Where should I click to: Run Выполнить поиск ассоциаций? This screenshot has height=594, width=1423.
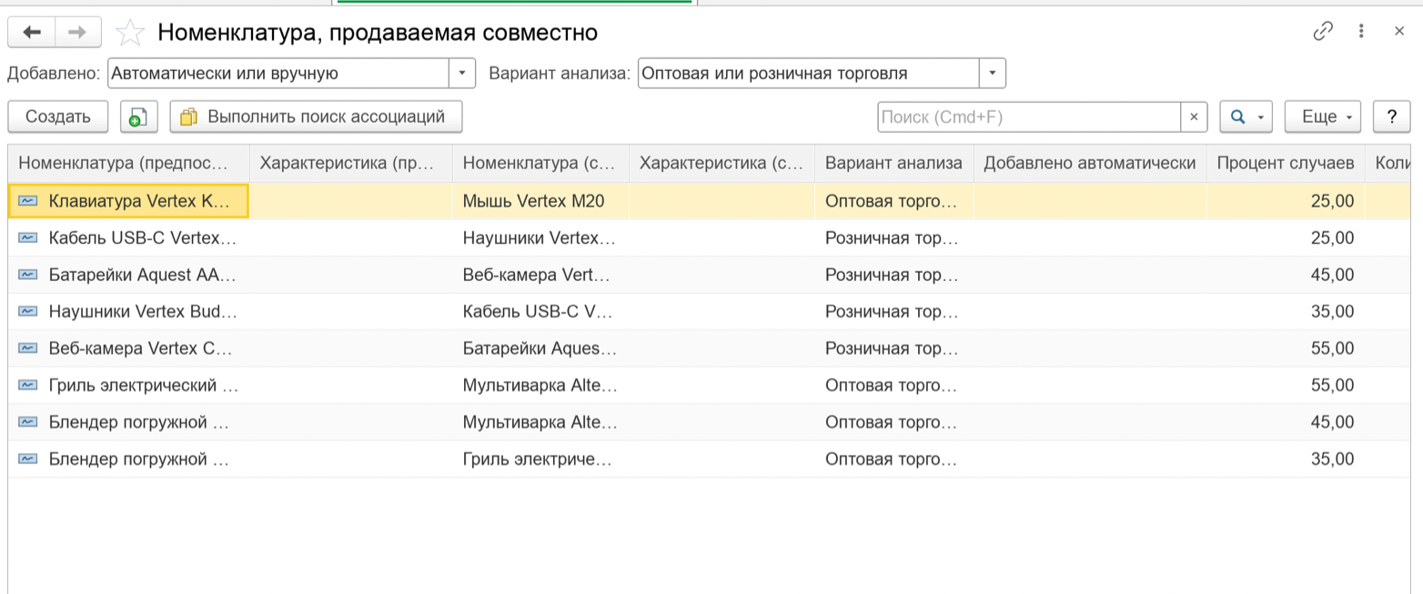coord(316,116)
